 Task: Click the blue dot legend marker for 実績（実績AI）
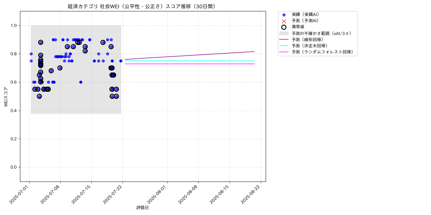pos(284,15)
